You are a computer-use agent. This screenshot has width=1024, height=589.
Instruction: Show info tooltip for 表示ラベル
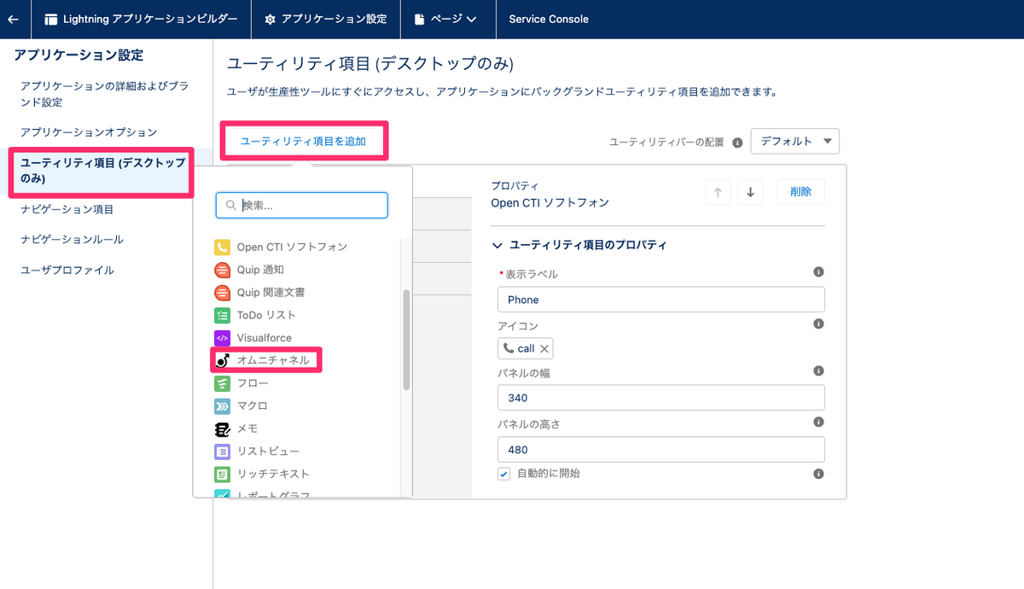(818, 272)
